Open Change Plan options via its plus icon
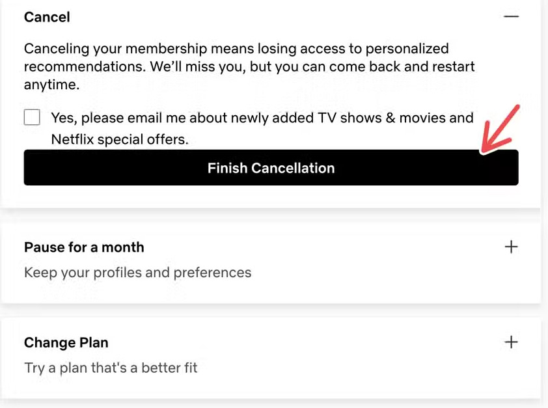 (512, 342)
